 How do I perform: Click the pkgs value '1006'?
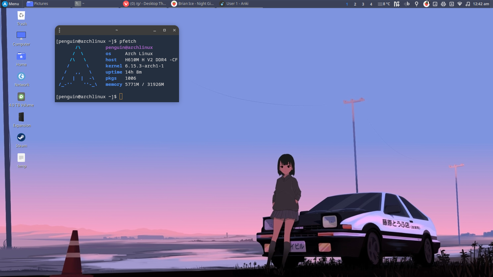pyautogui.click(x=131, y=78)
